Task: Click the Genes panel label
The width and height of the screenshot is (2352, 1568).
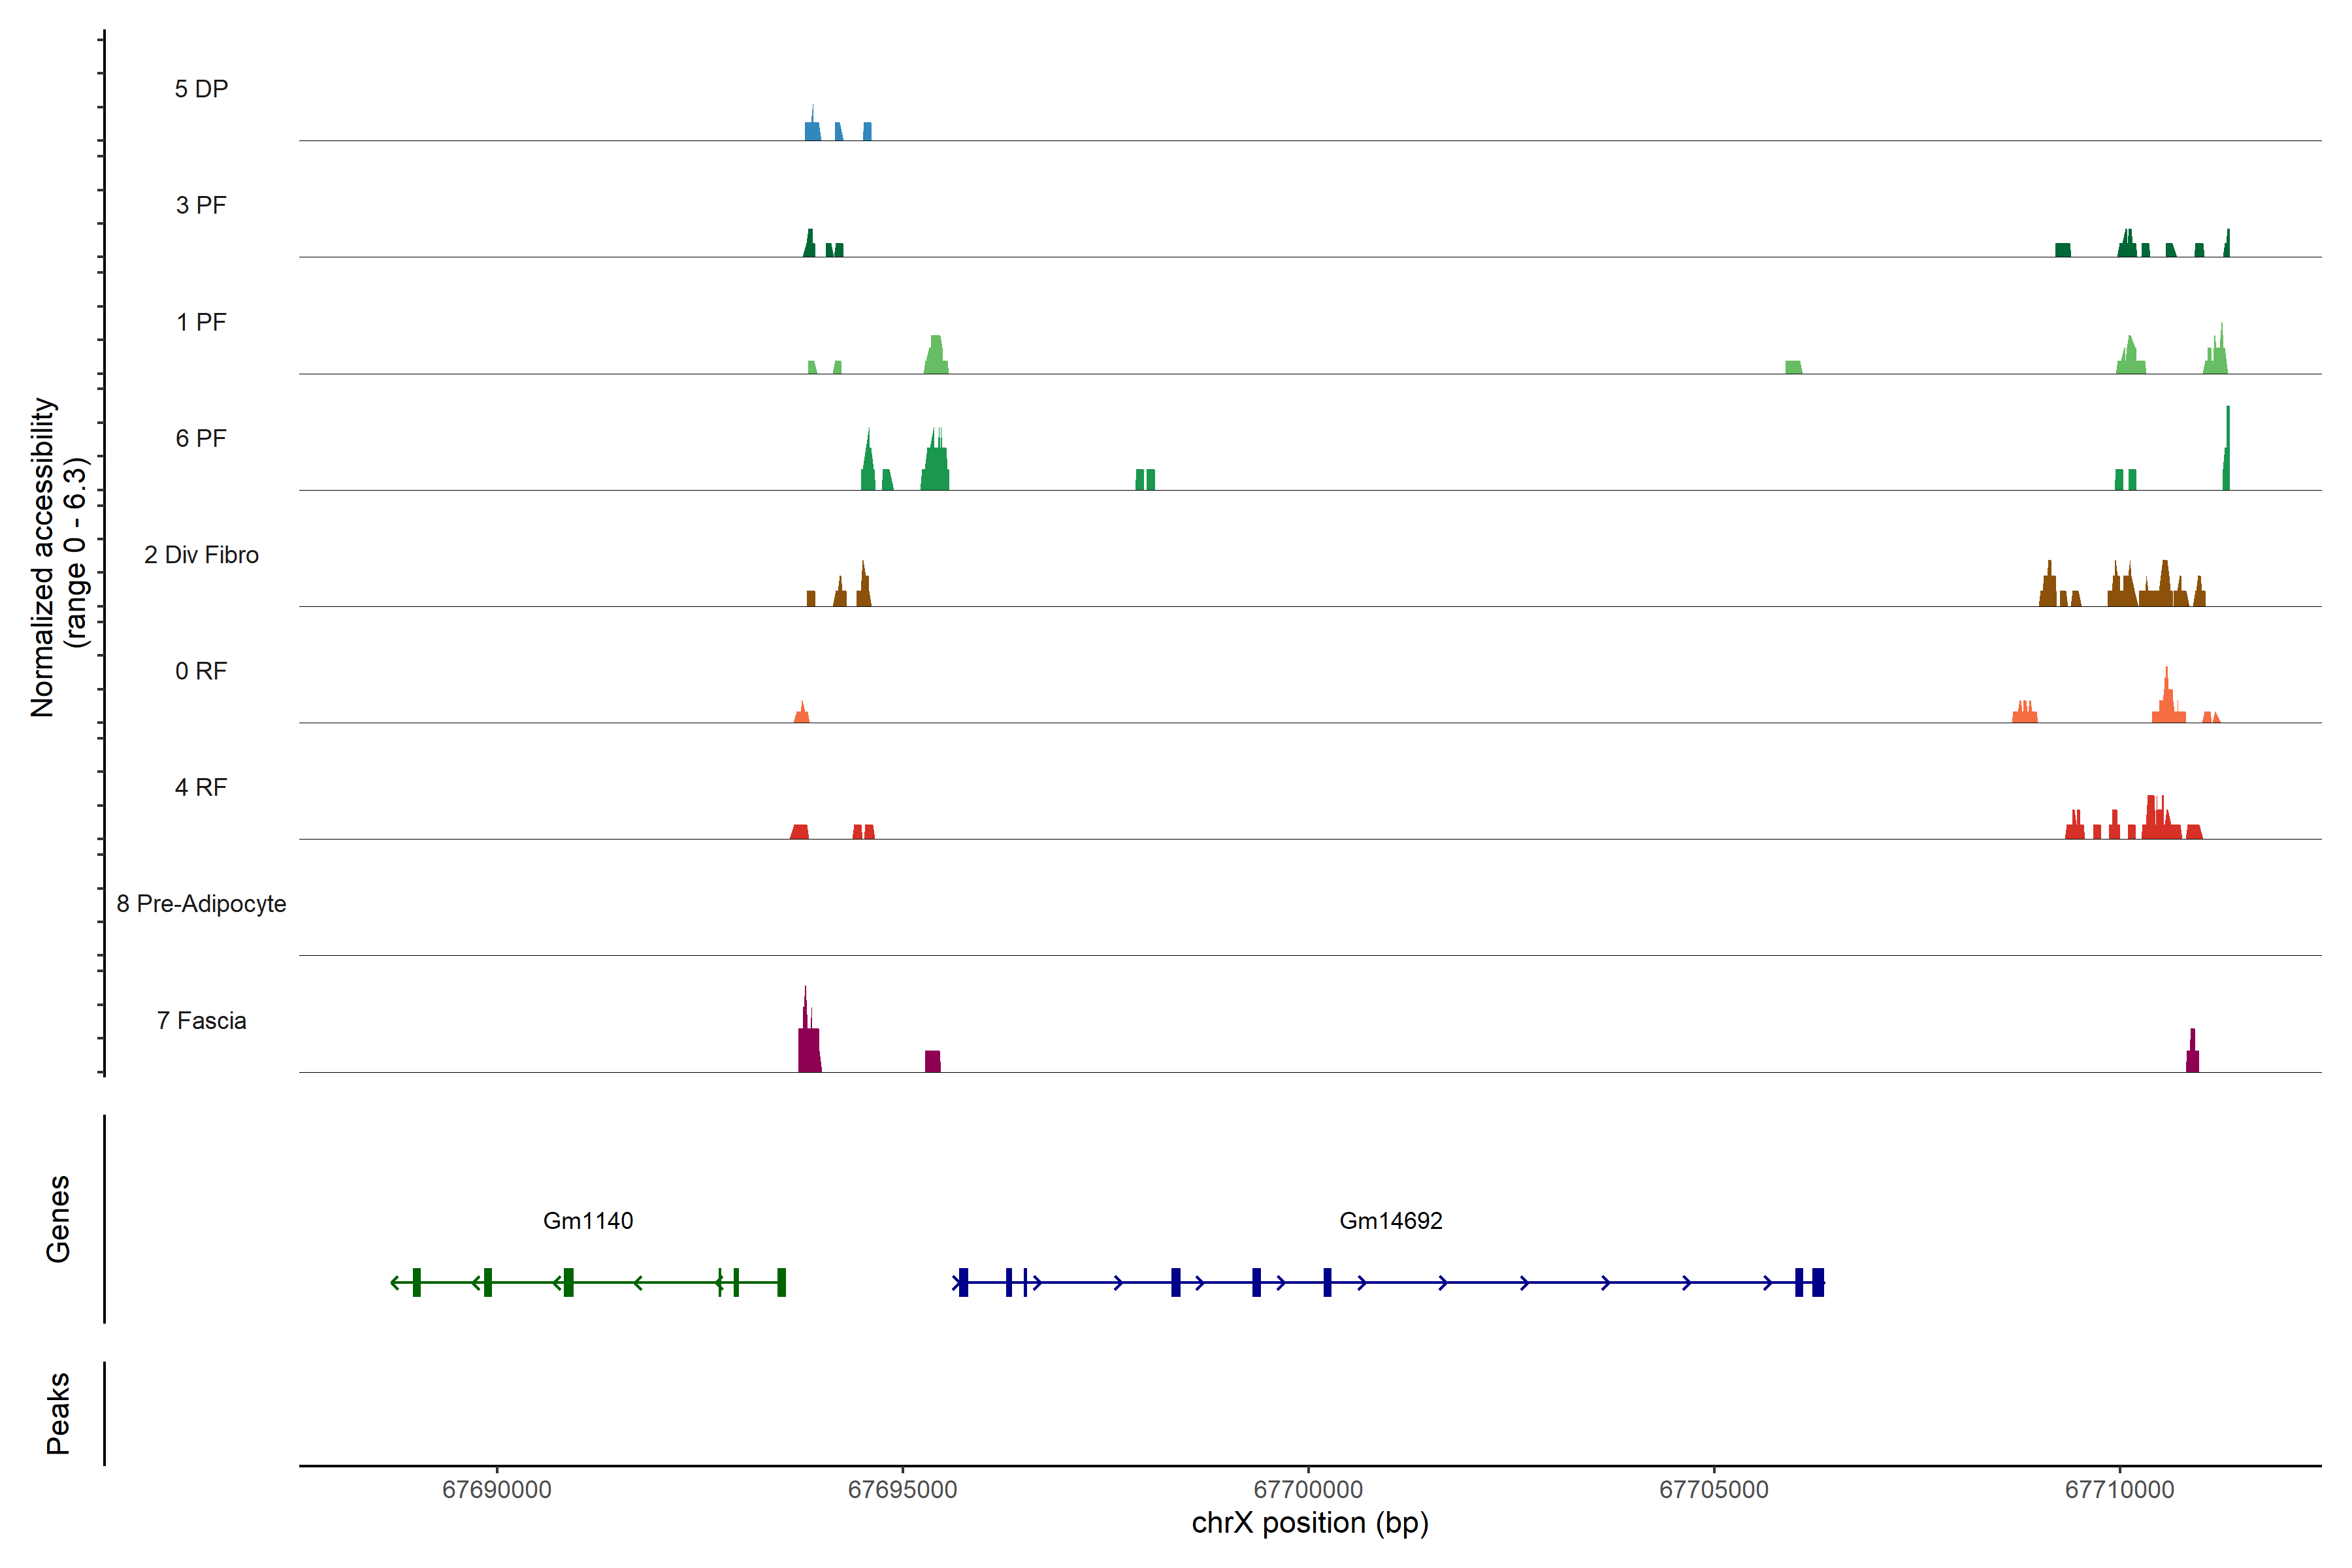Action: click(58, 1219)
